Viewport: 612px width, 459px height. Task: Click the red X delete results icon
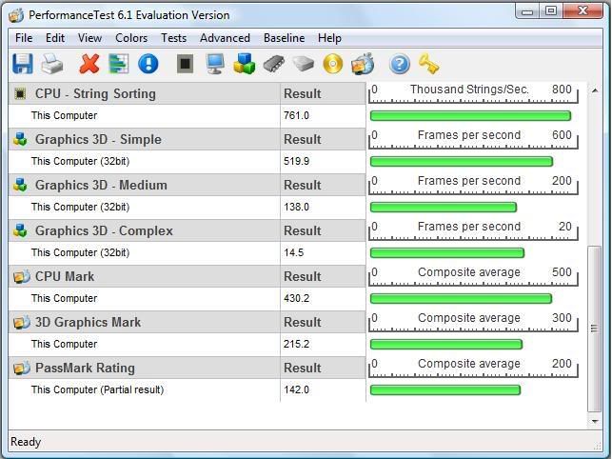(x=89, y=64)
